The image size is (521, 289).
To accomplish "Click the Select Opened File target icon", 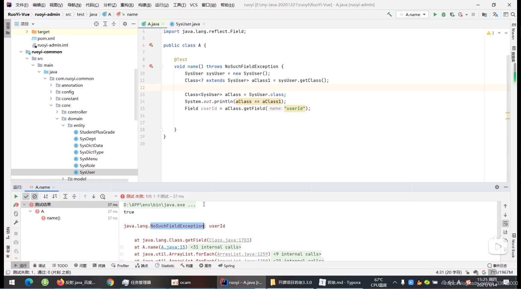I will click(x=96, y=24).
